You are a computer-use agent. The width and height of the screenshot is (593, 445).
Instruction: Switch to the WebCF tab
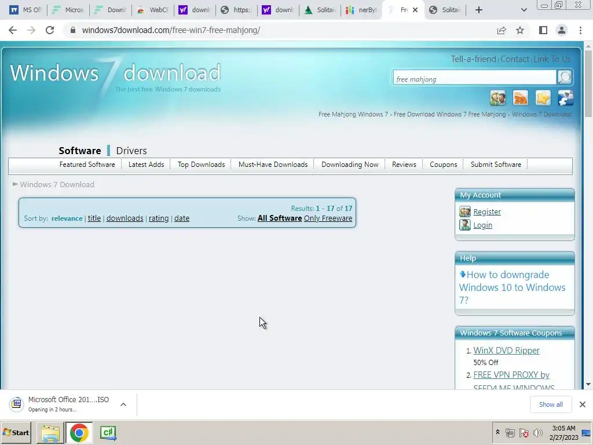[153, 10]
